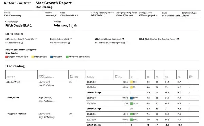Click Latest Change label under Adams, Wyatt

point(94,93)
